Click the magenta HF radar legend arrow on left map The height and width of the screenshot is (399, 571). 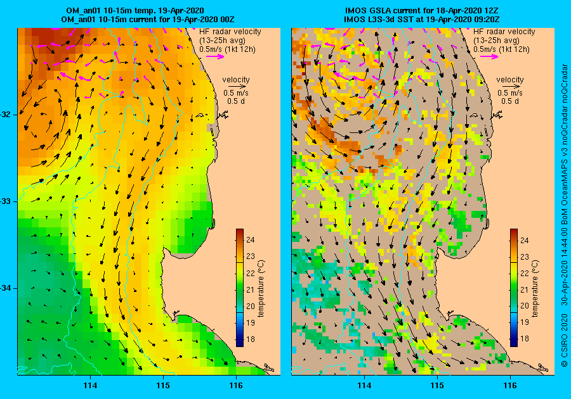[x=215, y=56]
